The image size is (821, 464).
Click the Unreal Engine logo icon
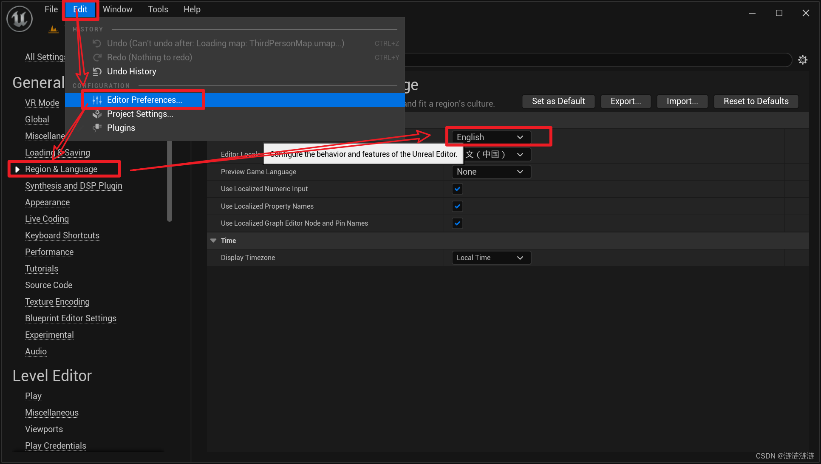click(x=20, y=19)
